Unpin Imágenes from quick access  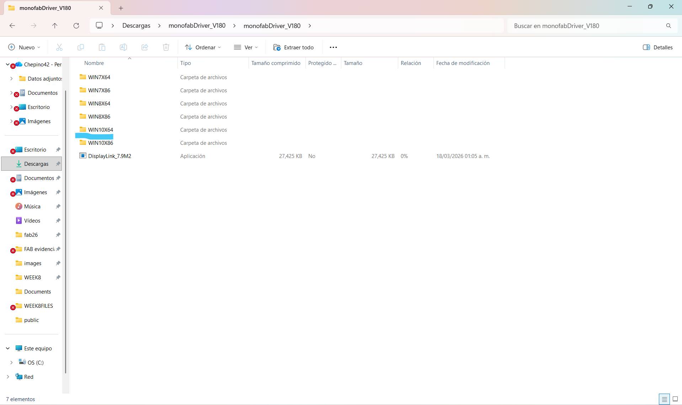coord(58,192)
